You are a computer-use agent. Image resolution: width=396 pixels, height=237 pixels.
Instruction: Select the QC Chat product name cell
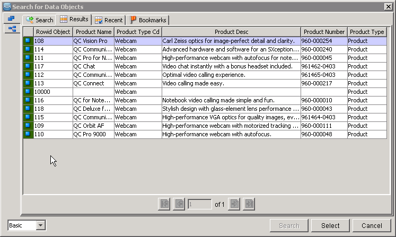coord(93,66)
